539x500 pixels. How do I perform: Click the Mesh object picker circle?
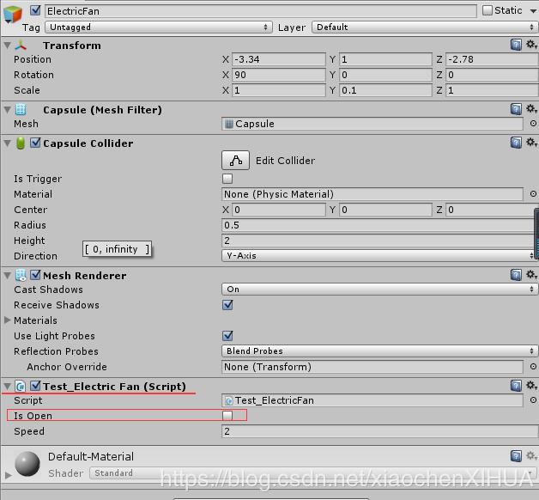533,123
